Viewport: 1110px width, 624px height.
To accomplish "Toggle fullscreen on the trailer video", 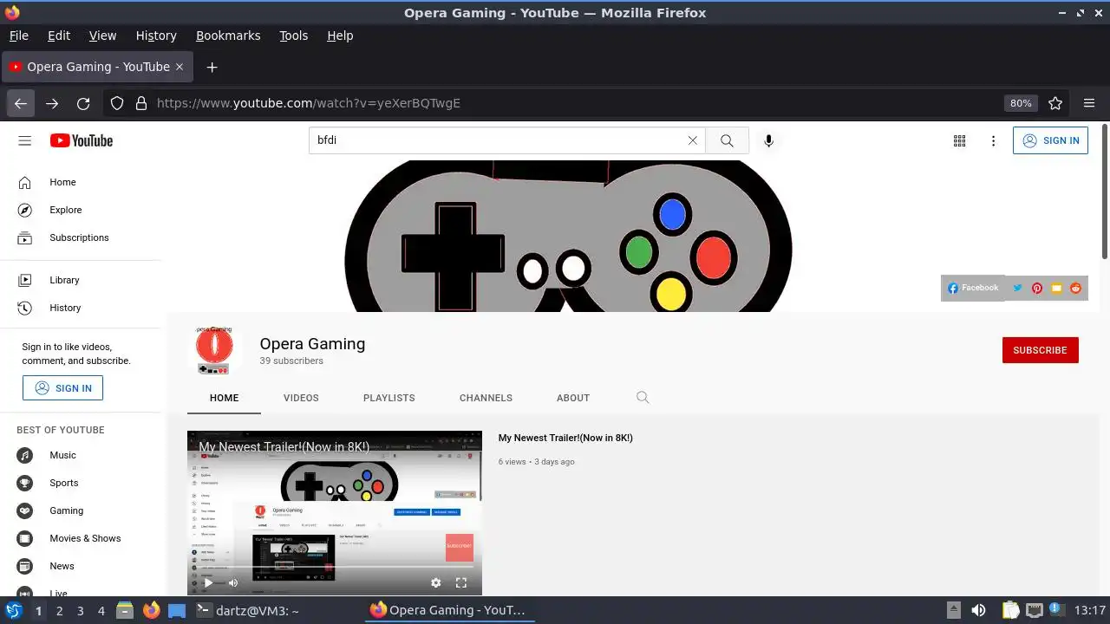I will coord(461,583).
